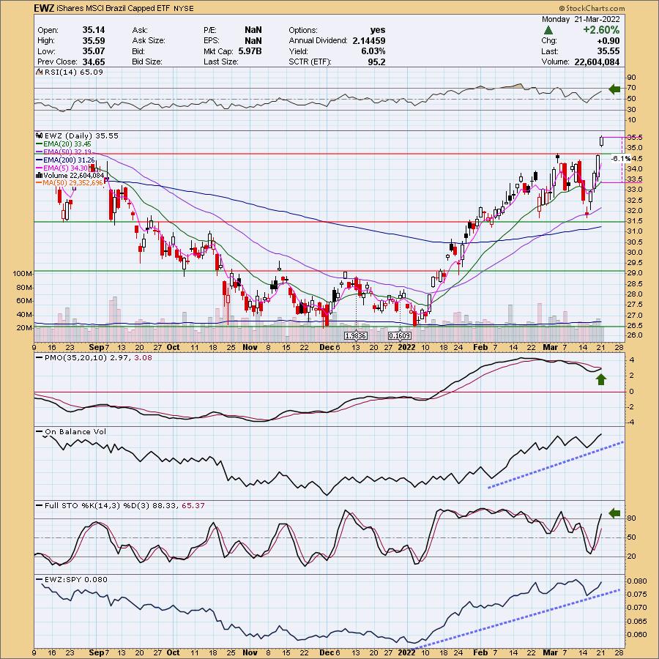Click the 0.1609 dividend marker label

click(400, 336)
